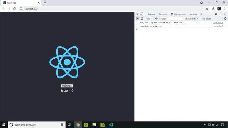Open the first lambda app on taskbar
The width and height of the screenshot is (228, 128).
click(x=86, y=125)
